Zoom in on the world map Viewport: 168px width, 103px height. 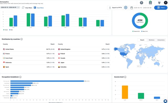(138, 66)
